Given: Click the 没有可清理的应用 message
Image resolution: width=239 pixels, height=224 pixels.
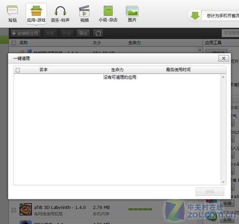Looking at the screenshot, I should tap(120, 77).
